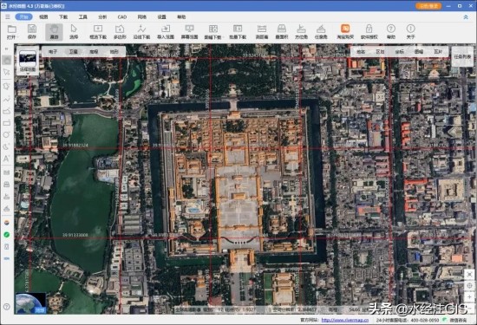
Task: Click the 选择地图 map thumbnail
Action: pyautogui.click(x=28, y=58)
